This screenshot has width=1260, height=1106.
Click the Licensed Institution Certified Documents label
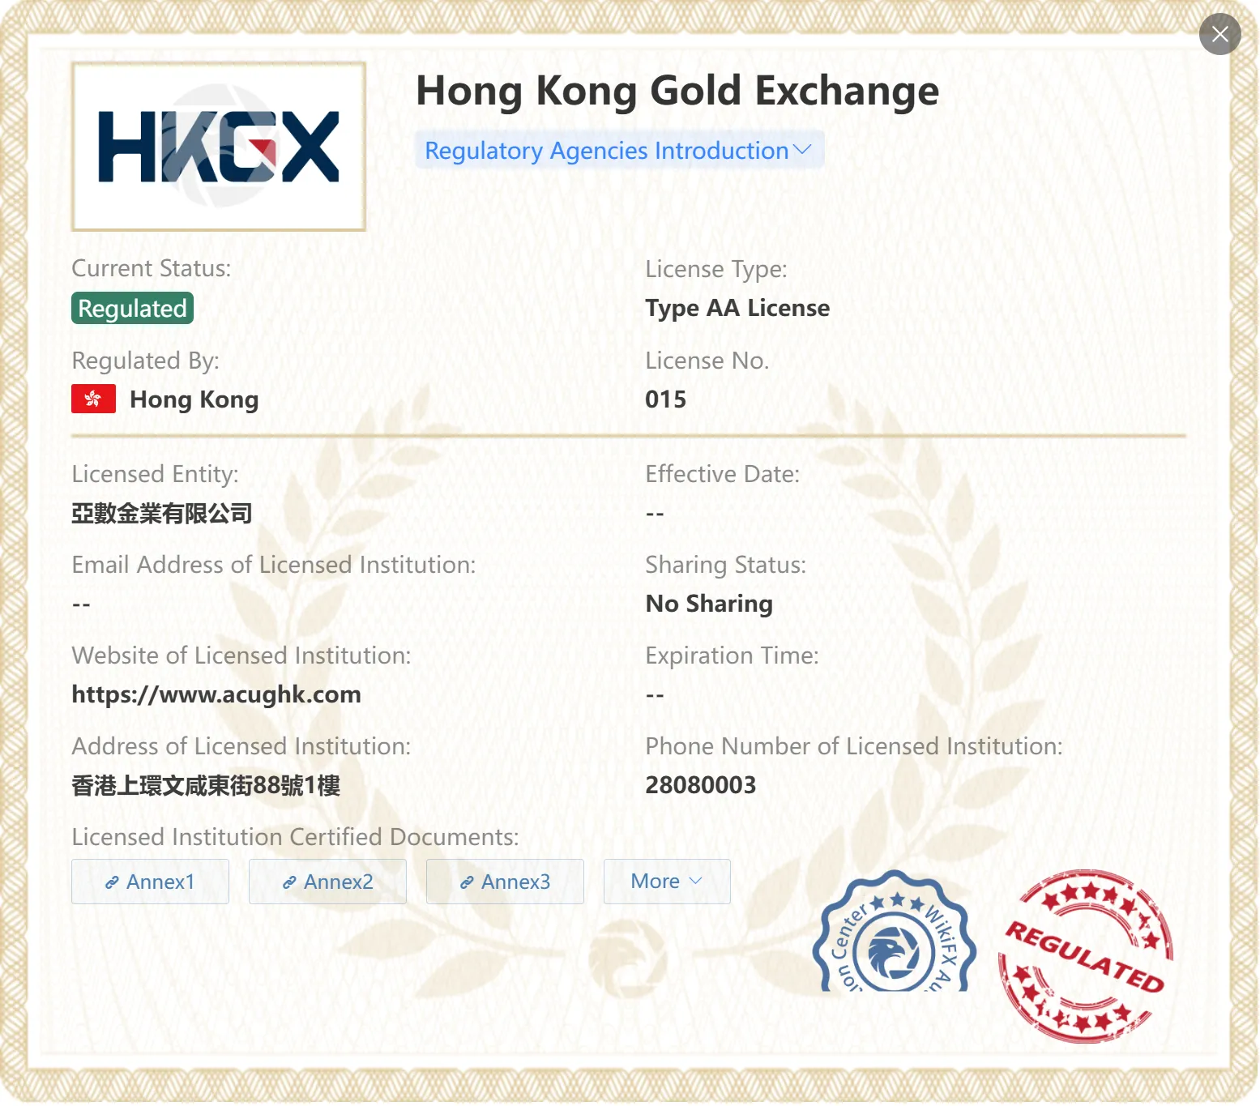[x=296, y=837]
